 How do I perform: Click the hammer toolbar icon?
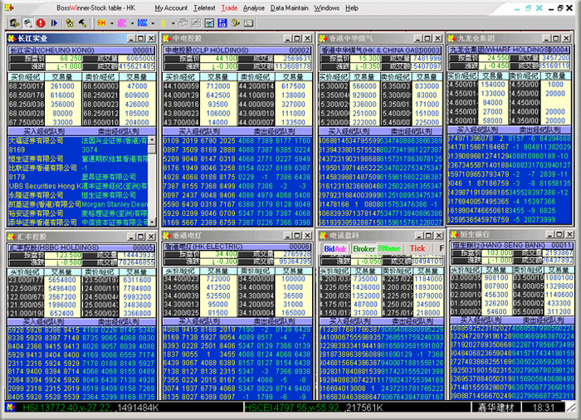pyautogui.click(x=82, y=23)
